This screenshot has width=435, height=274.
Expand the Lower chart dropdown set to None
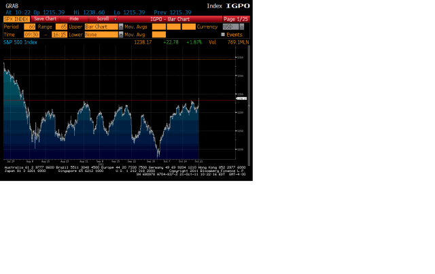click(x=100, y=34)
